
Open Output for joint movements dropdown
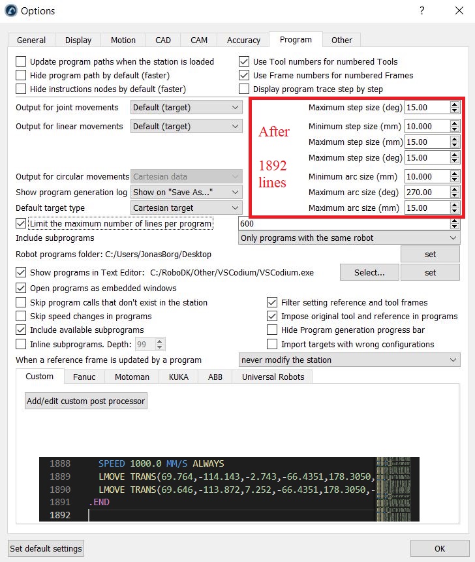[x=186, y=107]
